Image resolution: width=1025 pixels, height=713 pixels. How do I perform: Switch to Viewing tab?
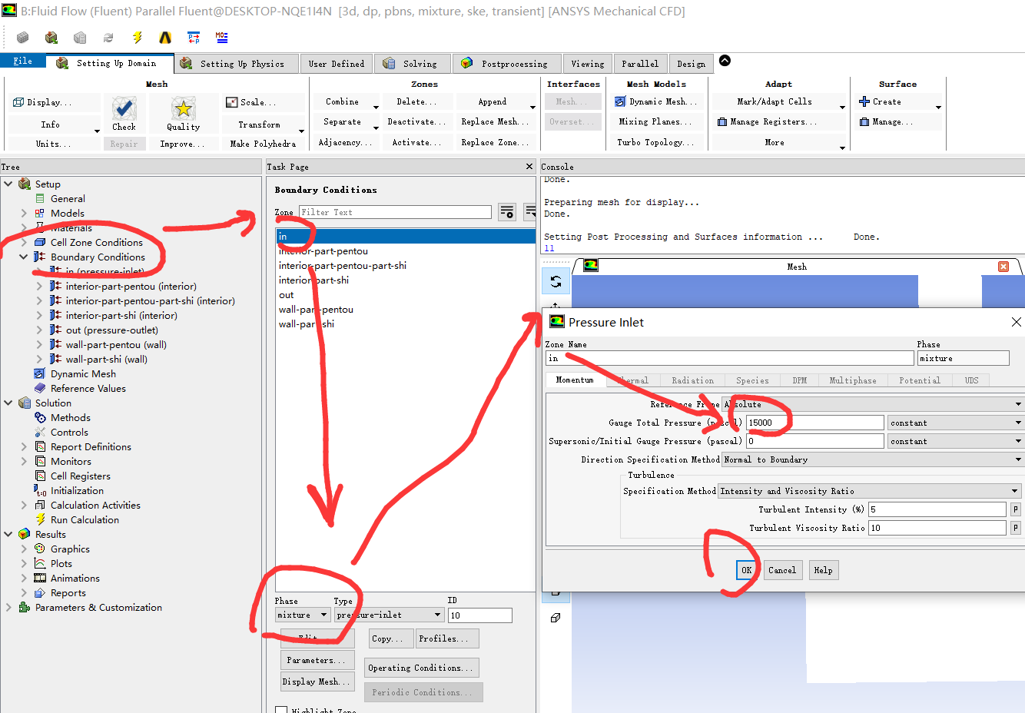click(x=588, y=64)
